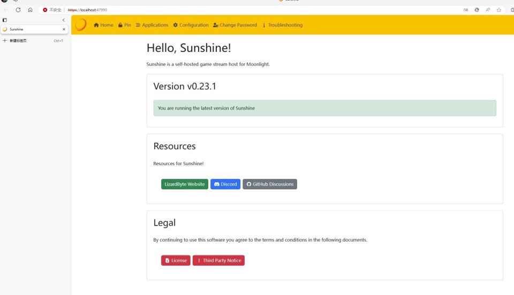Collapse the vertical tabs pane
The width and height of the screenshot is (514, 295).
click(64, 20)
